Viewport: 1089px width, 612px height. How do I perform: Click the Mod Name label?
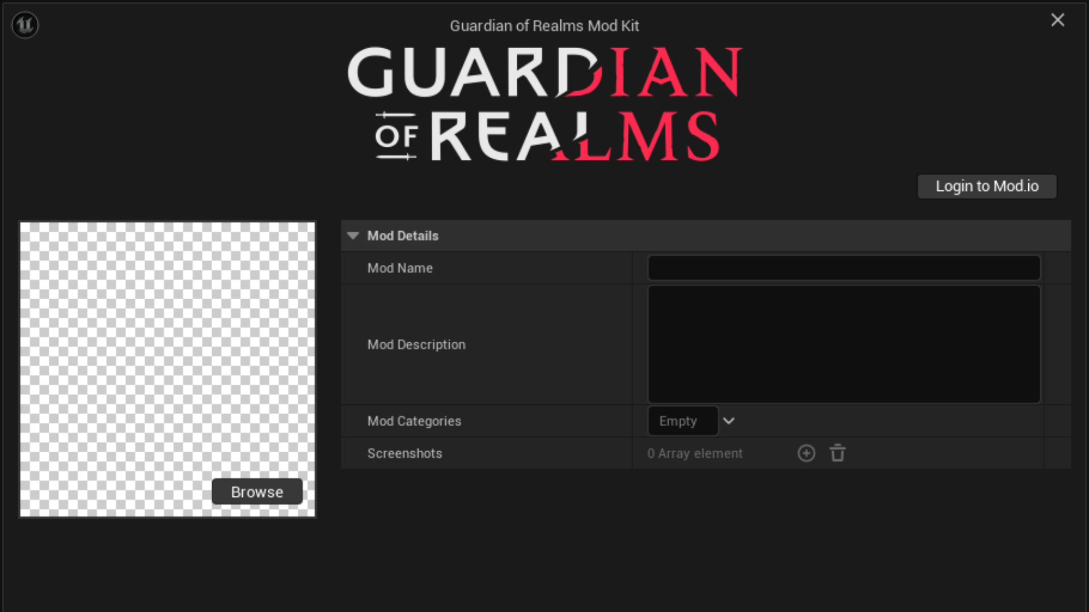pos(400,268)
